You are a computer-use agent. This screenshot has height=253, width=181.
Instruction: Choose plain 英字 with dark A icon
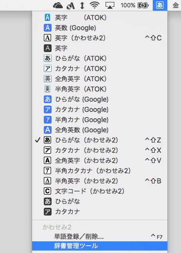[100, 48]
